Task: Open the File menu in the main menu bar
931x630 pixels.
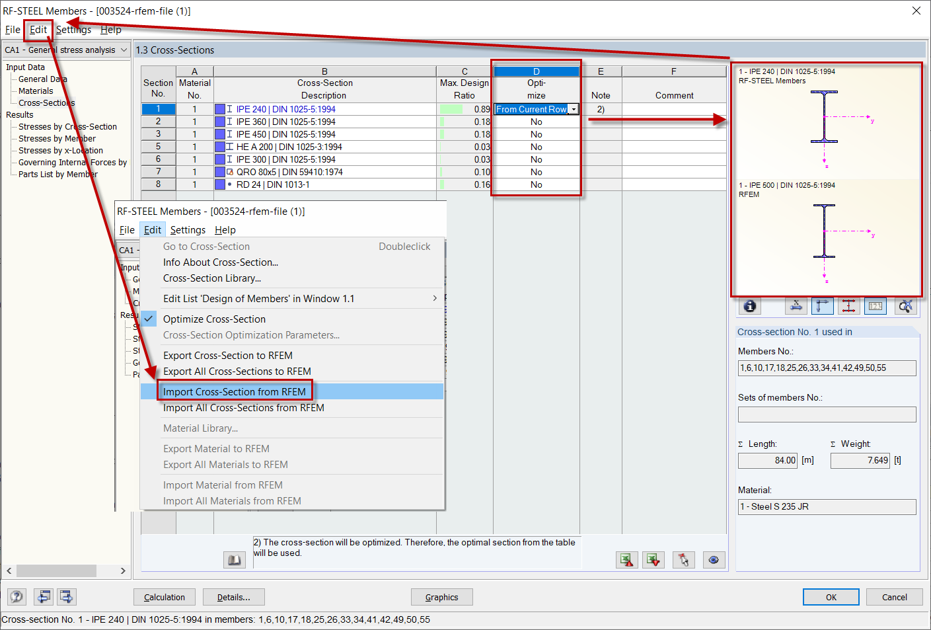Action: click(x=13, y=30)
